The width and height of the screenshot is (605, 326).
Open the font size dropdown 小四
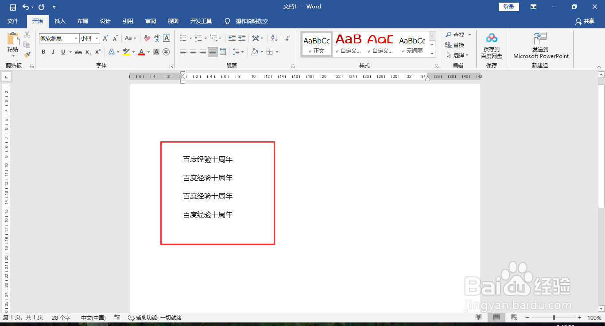click(x=97, y=39)
